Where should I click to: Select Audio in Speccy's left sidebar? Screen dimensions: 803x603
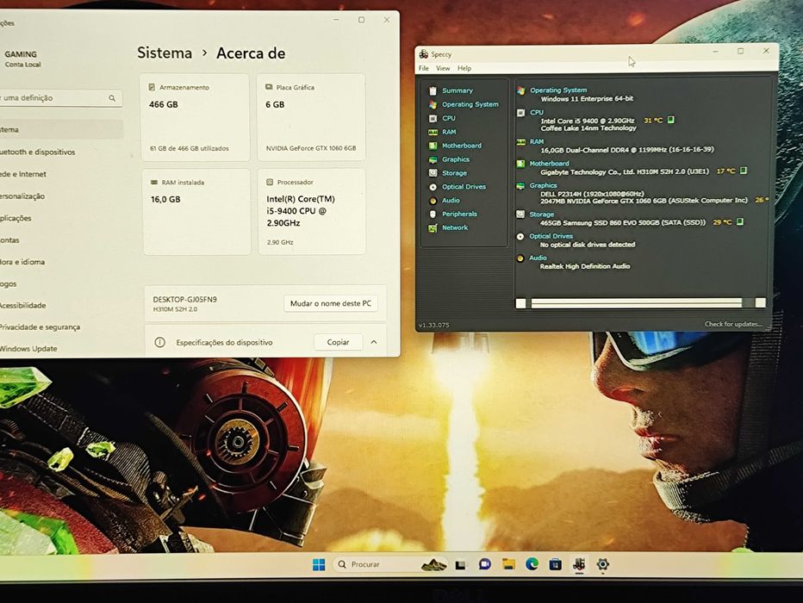point(451,201)
